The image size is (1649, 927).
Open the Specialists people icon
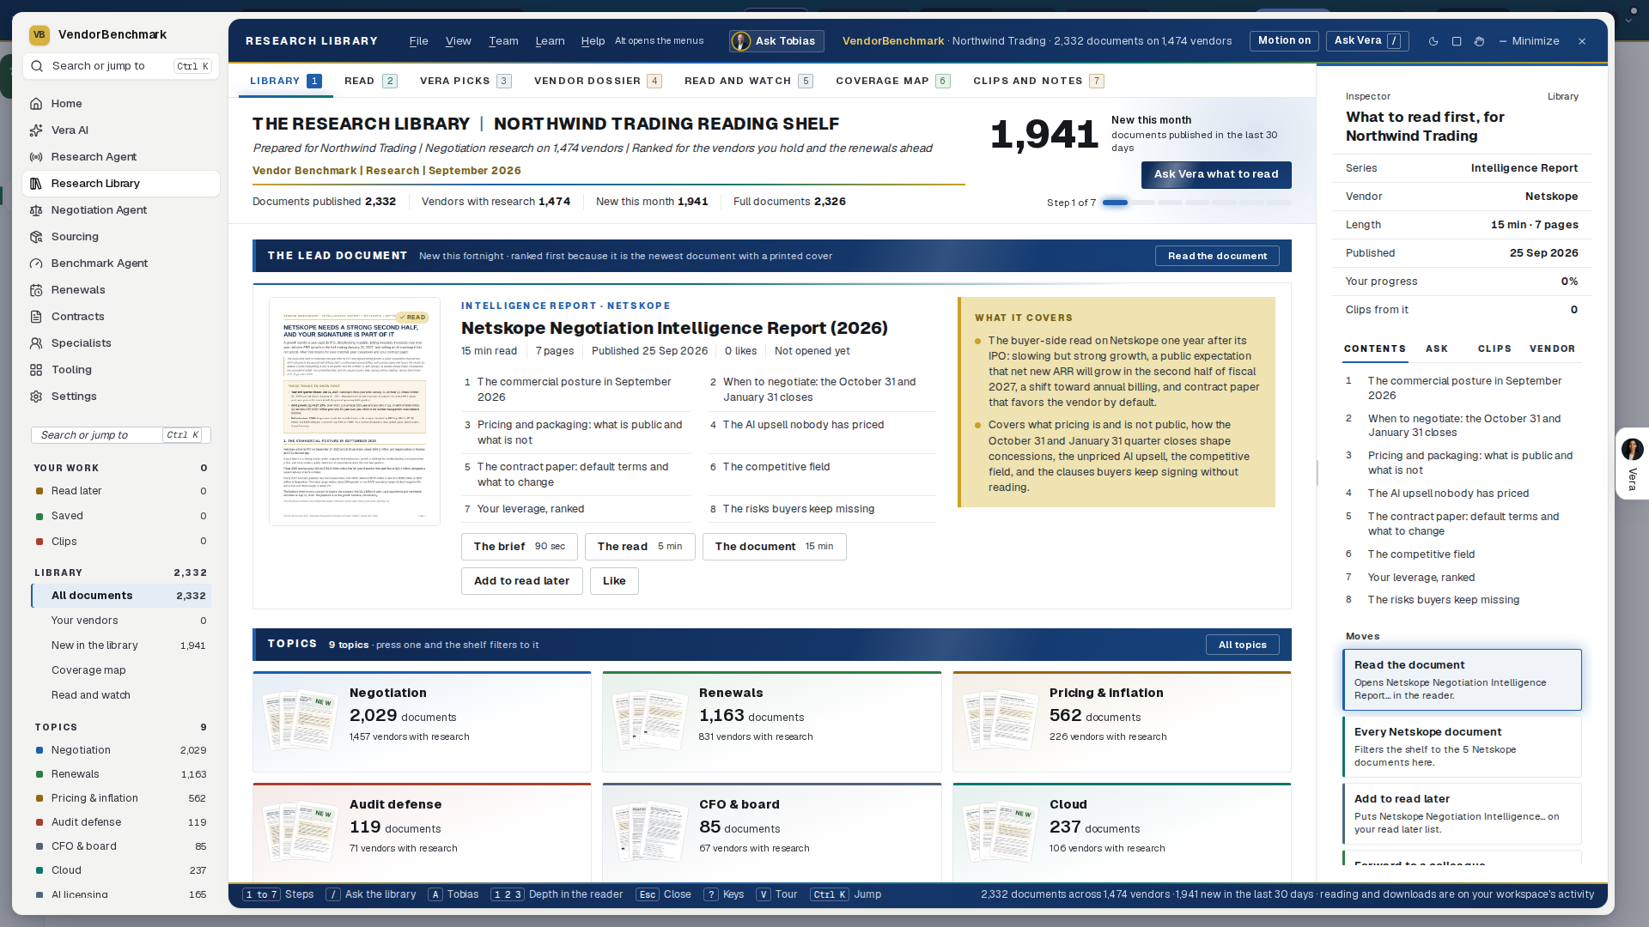coord(36,343)
